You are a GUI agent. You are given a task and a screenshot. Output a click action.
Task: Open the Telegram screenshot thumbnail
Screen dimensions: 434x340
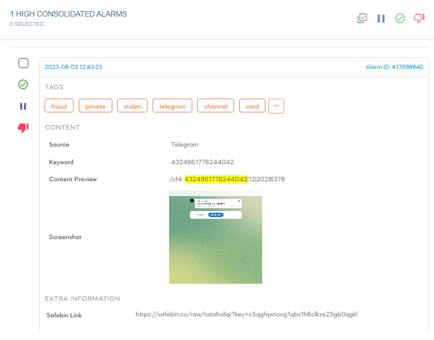click(x=215, y=238)
